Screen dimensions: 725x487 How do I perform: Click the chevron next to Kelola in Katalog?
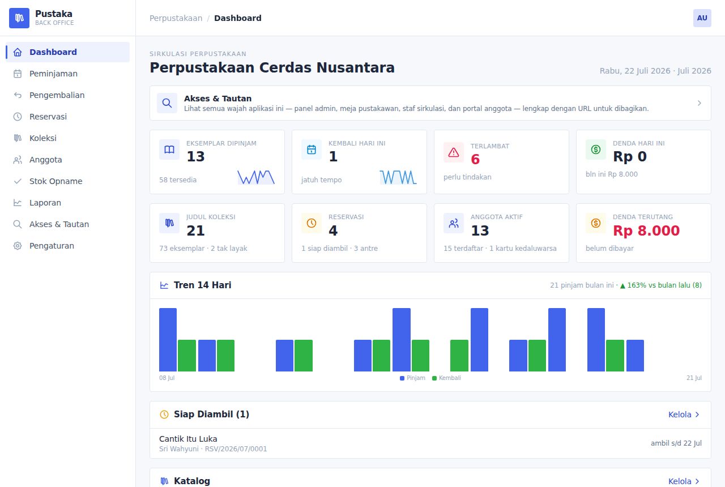697,481
